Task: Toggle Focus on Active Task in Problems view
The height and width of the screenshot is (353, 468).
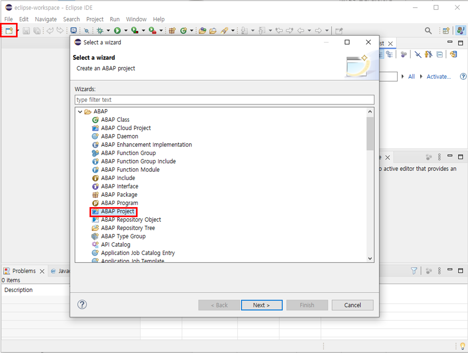Action: (429, 271)
